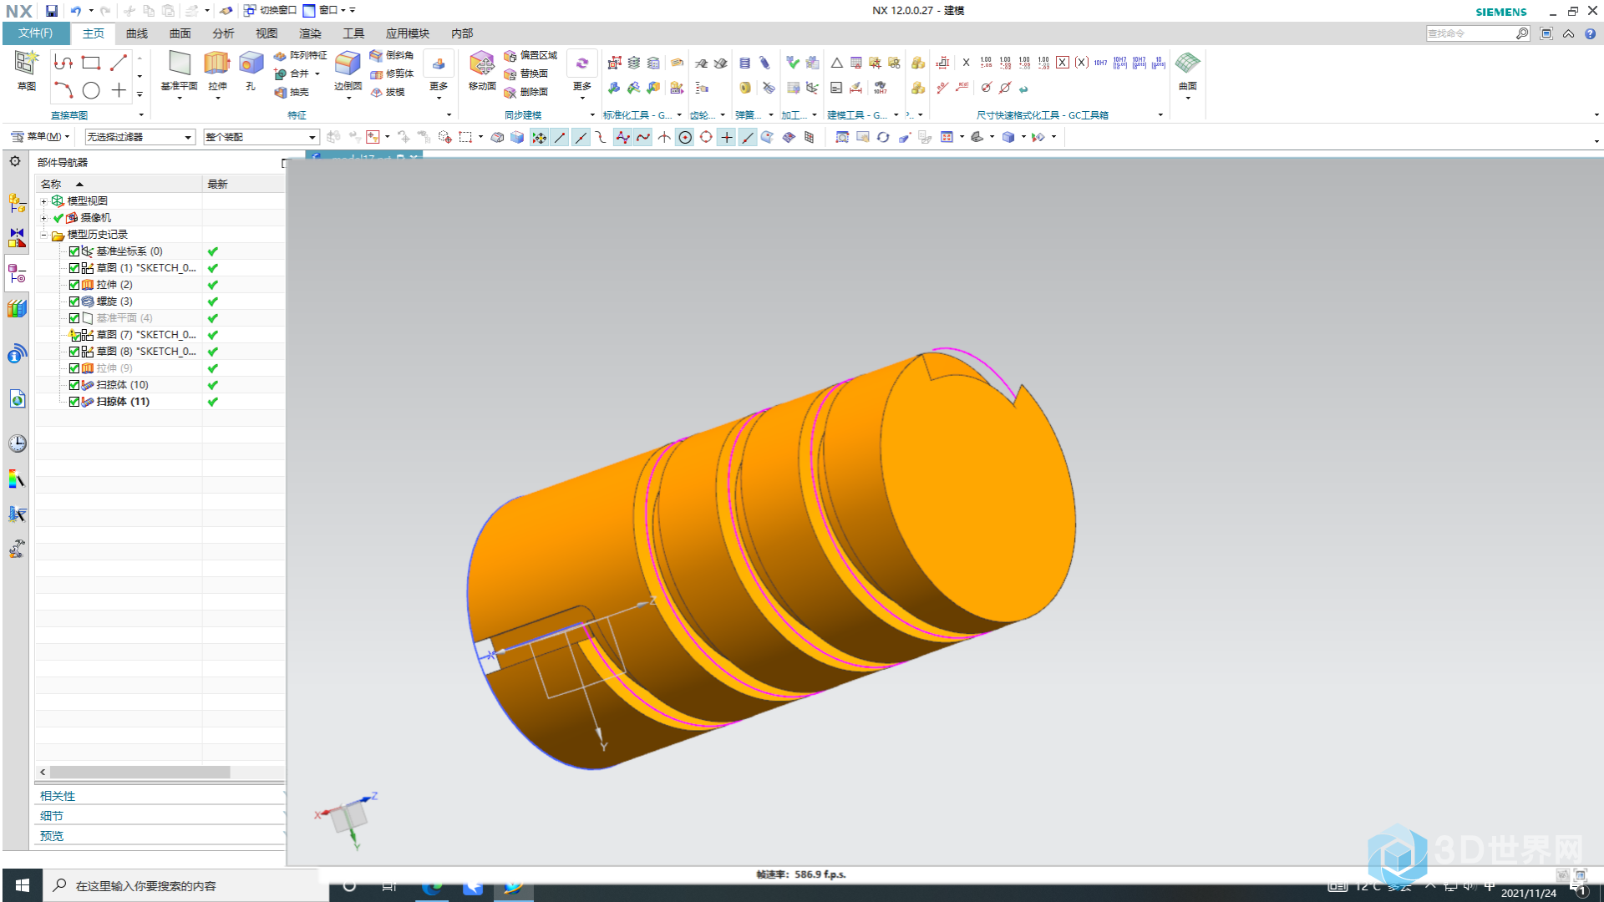Toggle the 螺旋 (3) feature checkbox
This screenshot has height=902, width=1604.
pyautogui.click(x=74, y=302)
